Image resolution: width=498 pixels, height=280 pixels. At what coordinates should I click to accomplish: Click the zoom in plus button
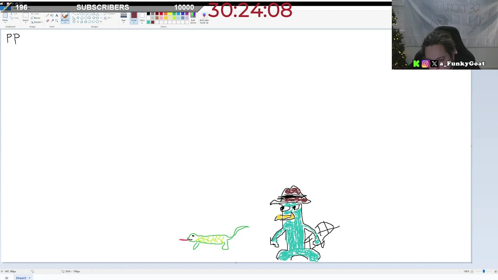pyautogui.click(x=495, y=271)
